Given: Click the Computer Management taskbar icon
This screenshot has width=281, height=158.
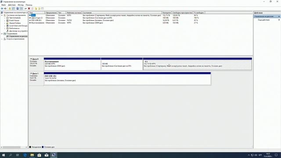Looking at the screenshot, I should 54,155.
